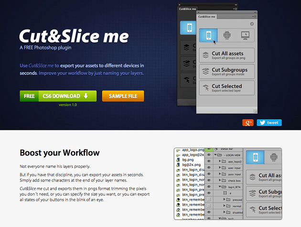Click cut-selected cursor icon in dark panel
Viewport: 301px width, 227px height.
(187, 80)
